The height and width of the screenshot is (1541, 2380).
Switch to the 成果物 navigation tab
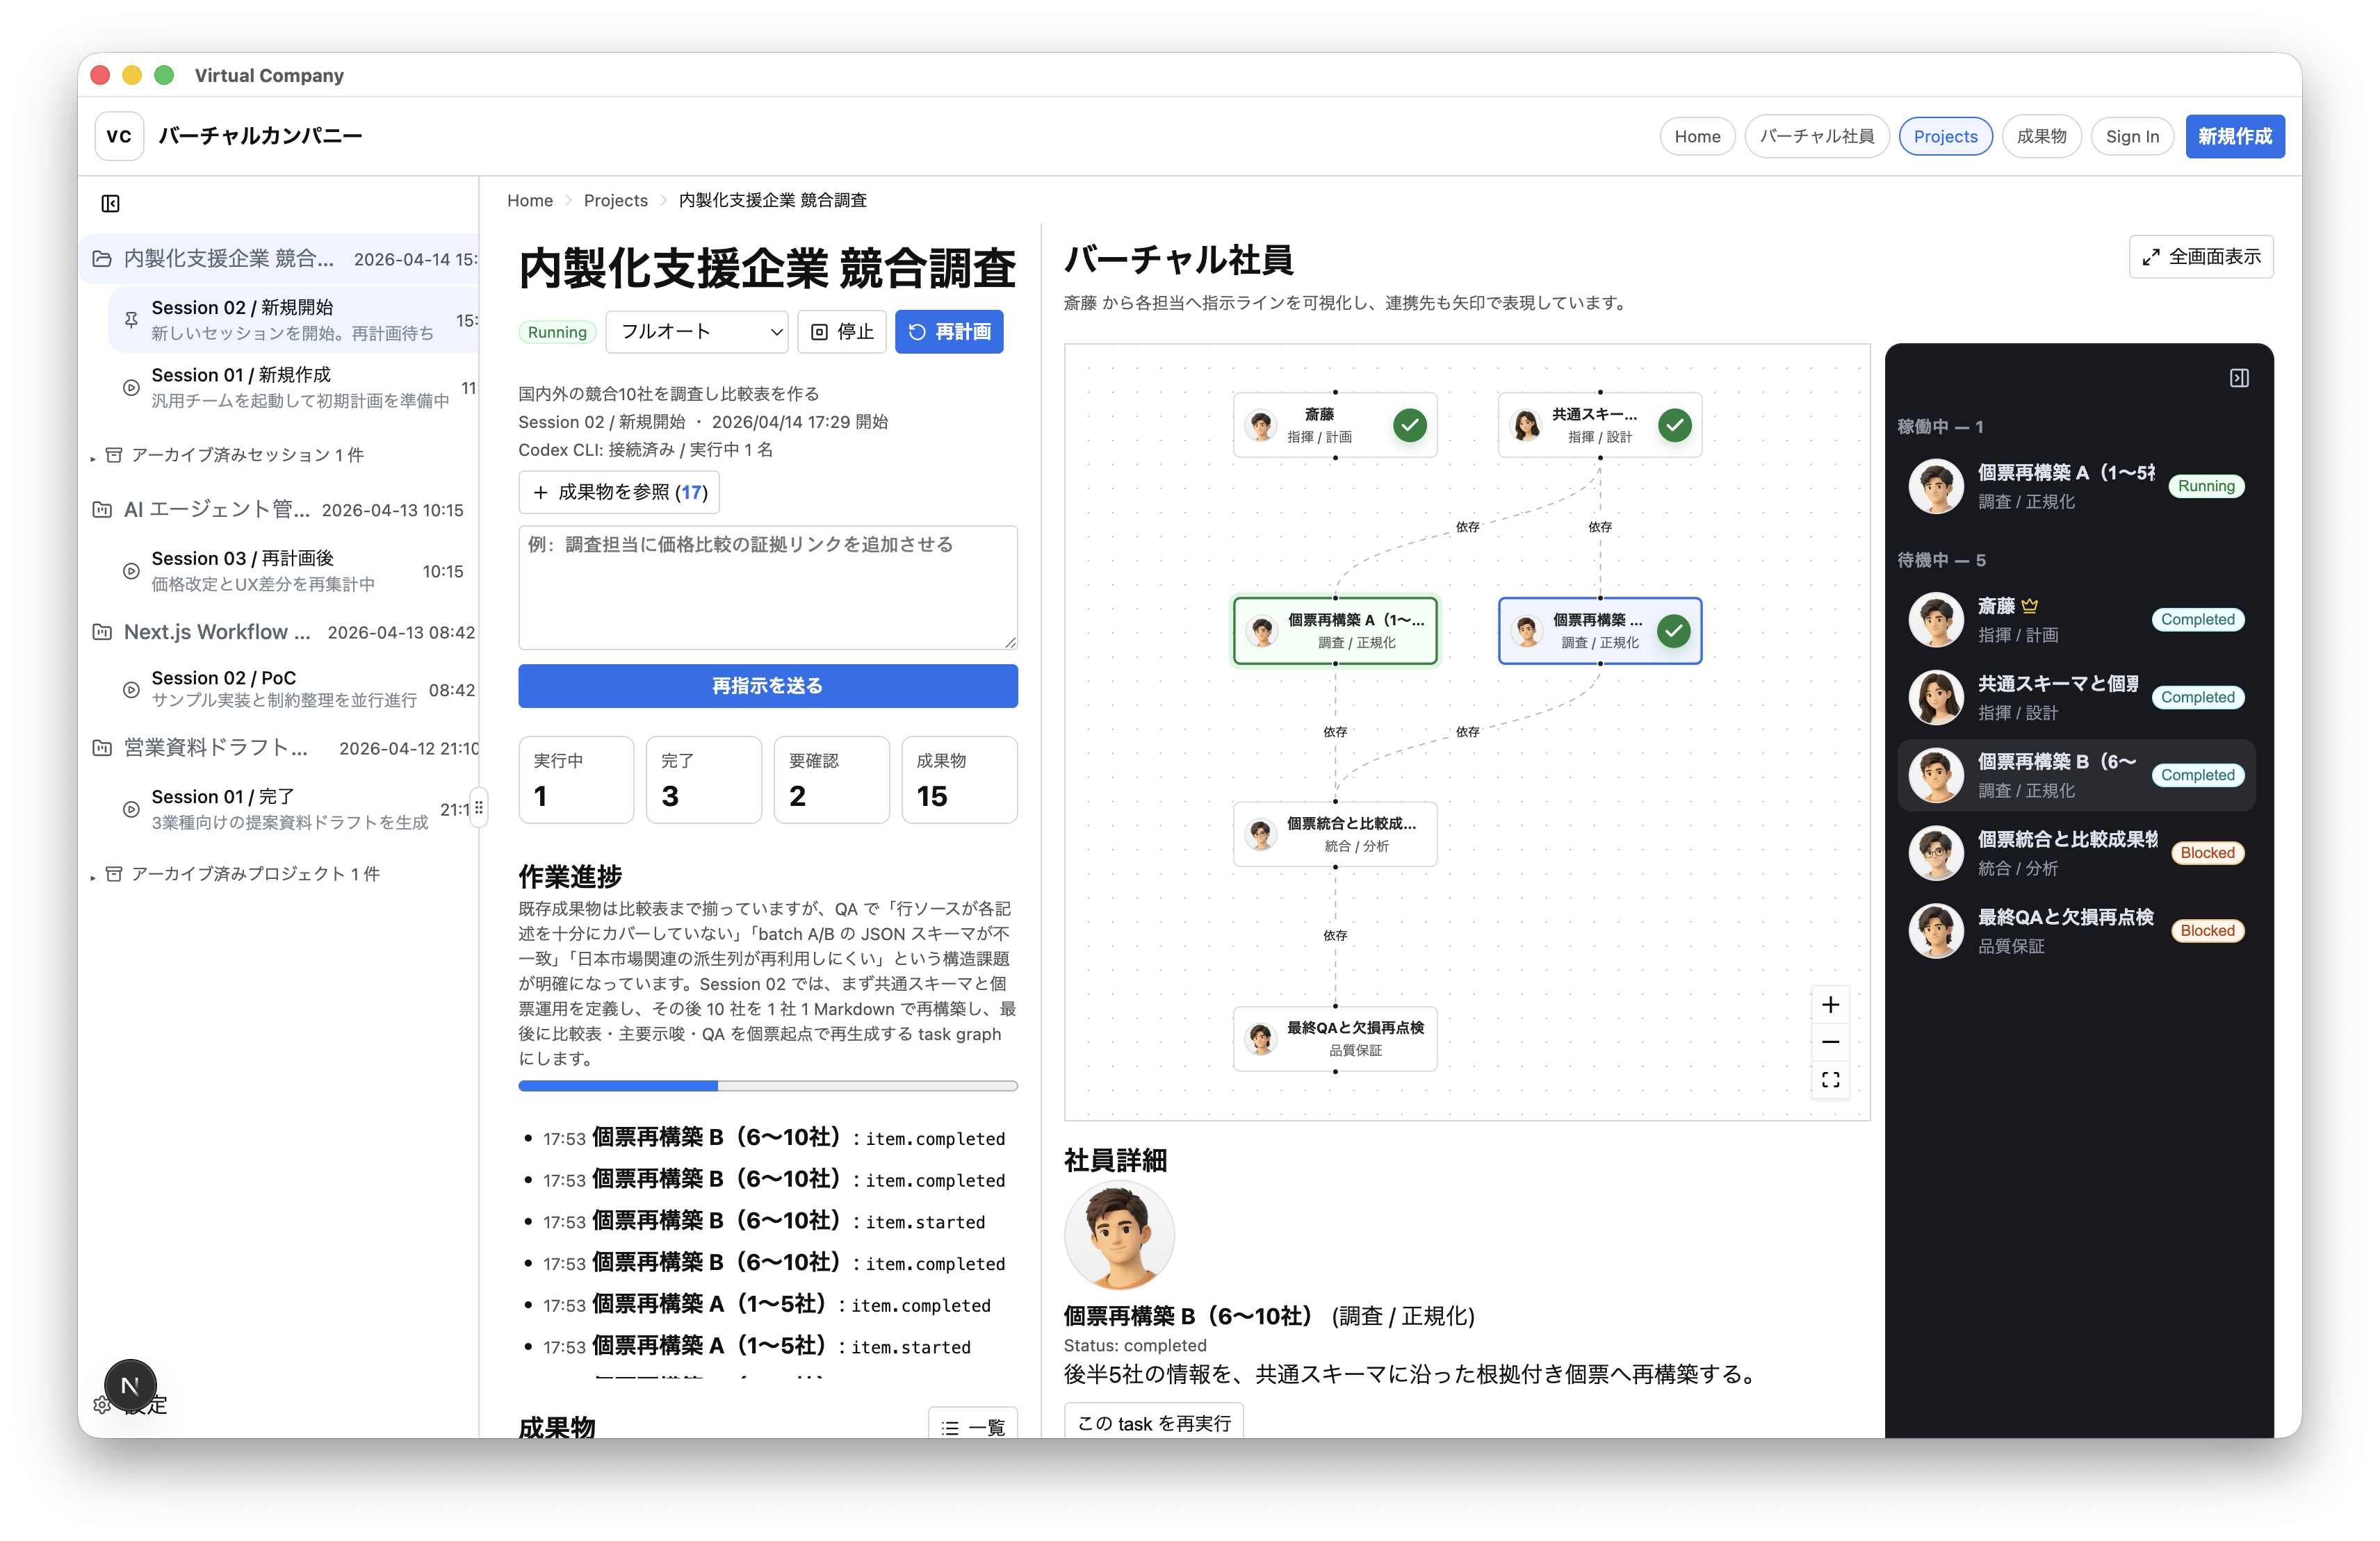pos(2041,136)
